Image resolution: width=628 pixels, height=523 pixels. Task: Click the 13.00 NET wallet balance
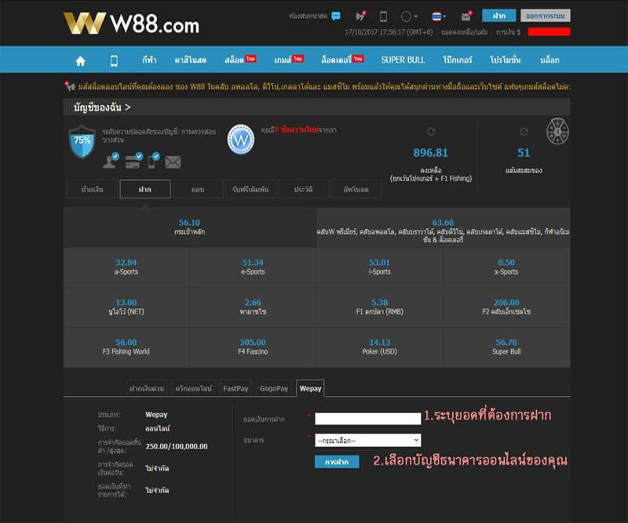(126, 303)
